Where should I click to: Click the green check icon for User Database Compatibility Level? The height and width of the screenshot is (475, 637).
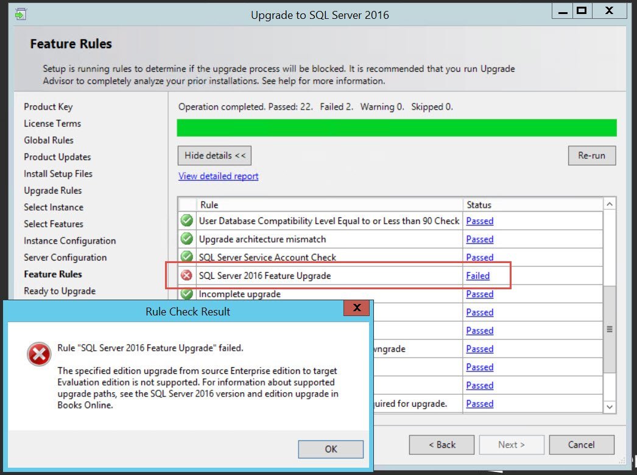[x=186, y=220]
